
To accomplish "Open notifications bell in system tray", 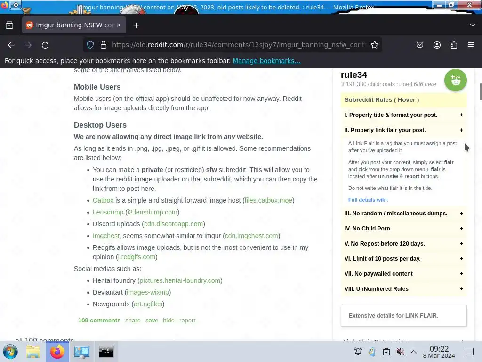I will [358, 351].
